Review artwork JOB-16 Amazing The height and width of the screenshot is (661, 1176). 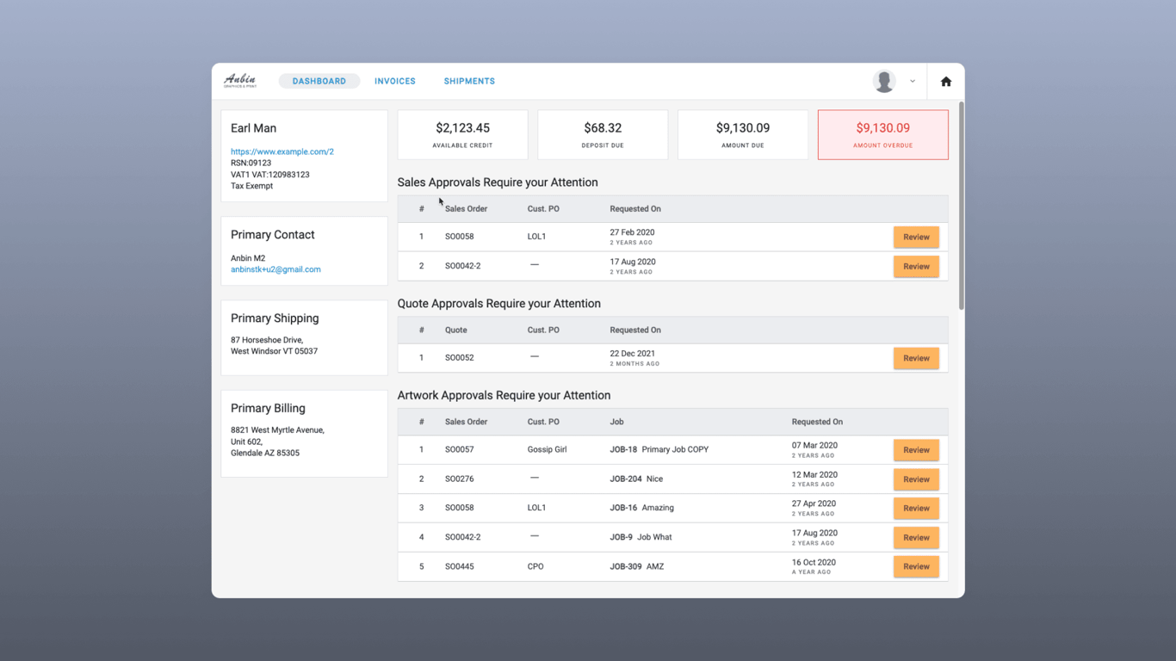tap(916, 508)
